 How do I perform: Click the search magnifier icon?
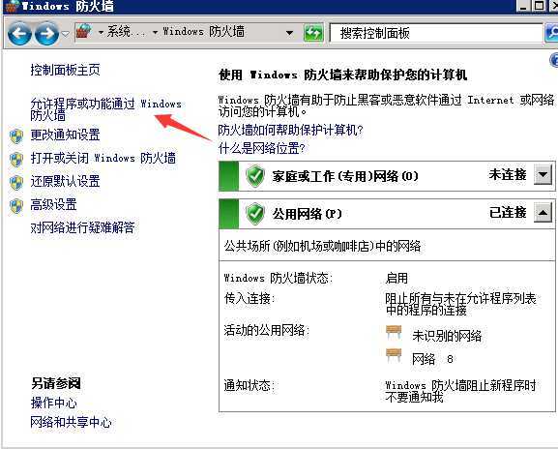551,33
